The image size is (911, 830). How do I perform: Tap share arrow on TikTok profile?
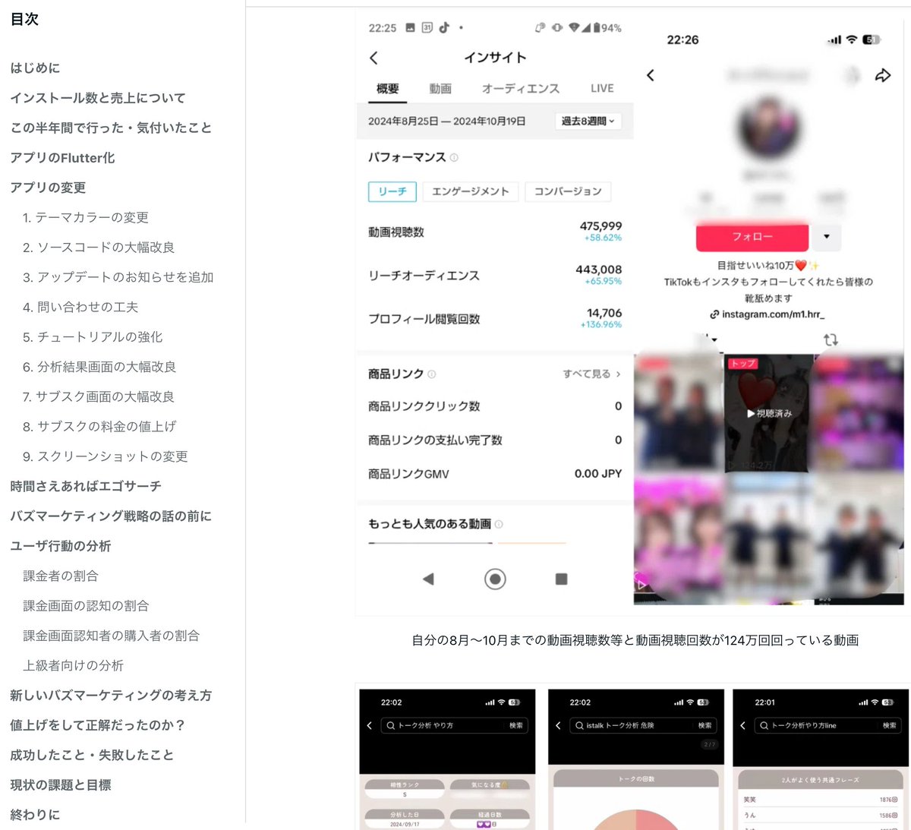coord(883,75)
